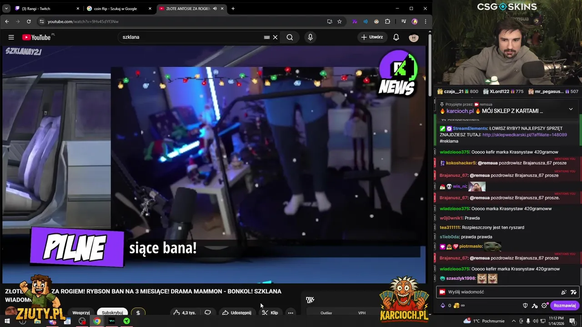The height and width of the screenshot is (327, 582).
Task: Expand the pinned karcioch.pl chat message
Action: pyautogui.click(x=571, y=109)
